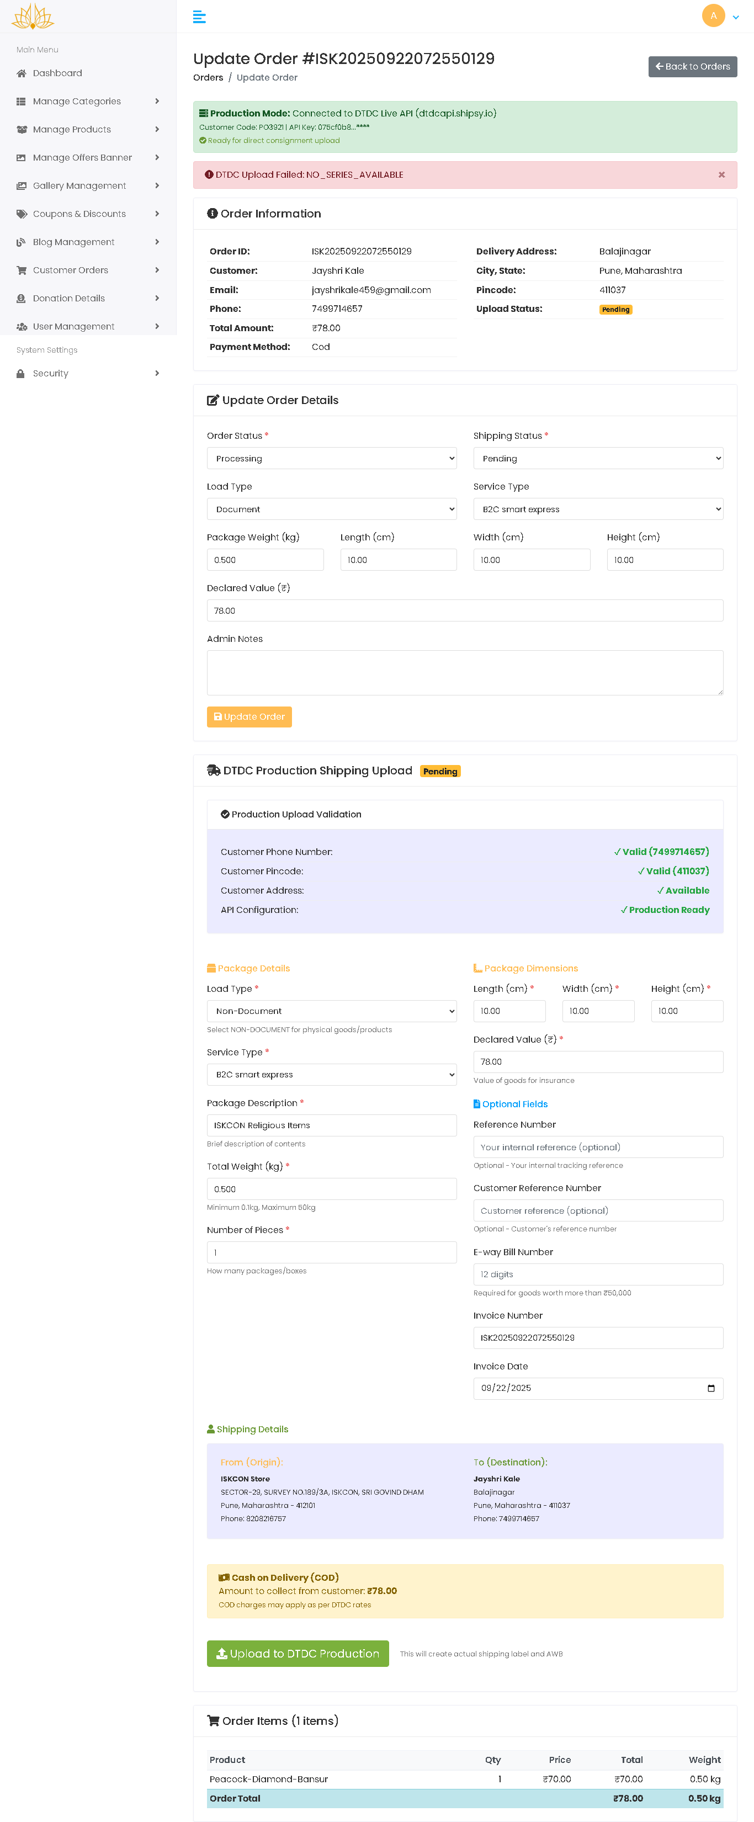Expand the Donation Details menu
The height and width of the screenshot is (1822, 754).
tap(88, 299)
